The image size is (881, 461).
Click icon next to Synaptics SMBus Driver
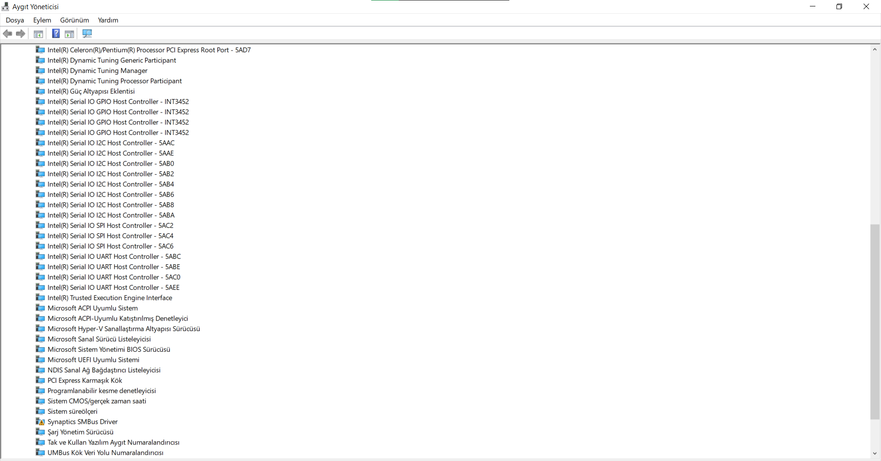click(x=40, y=422)
